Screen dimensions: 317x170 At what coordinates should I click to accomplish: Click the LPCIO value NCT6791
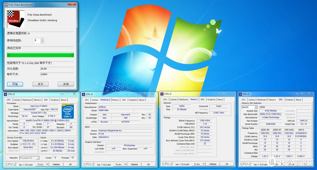[x=126, y=122]
